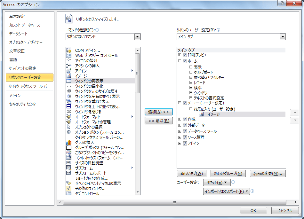Toggle the 作成 tab checkbox
The width and height of the screenshot is (304, 219).
(x=185, y=119)
